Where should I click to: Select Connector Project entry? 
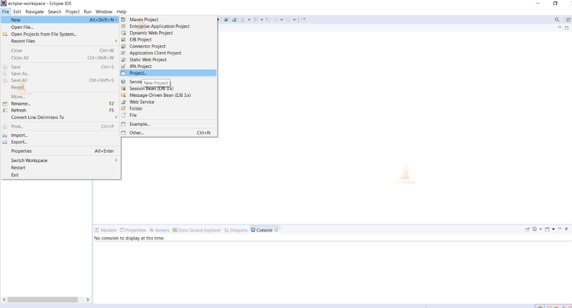coord(168,46)
